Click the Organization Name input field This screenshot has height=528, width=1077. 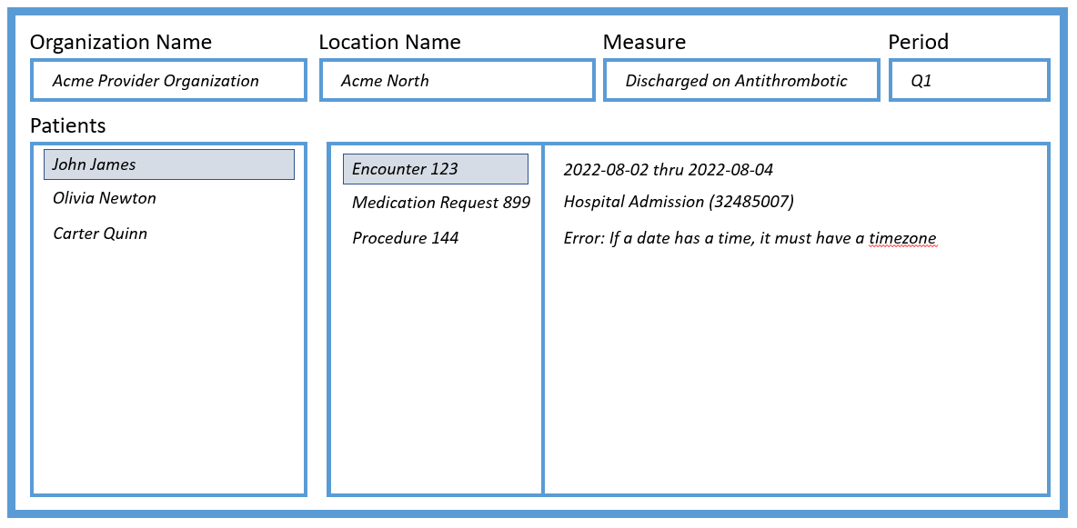pyautogui.click(x=168, y=81)
